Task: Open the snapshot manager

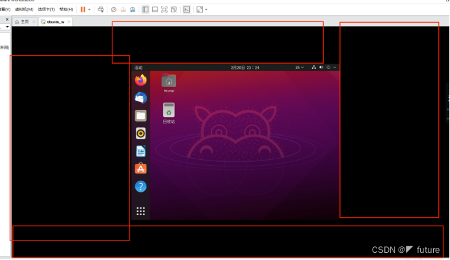Action: [133, 10]
